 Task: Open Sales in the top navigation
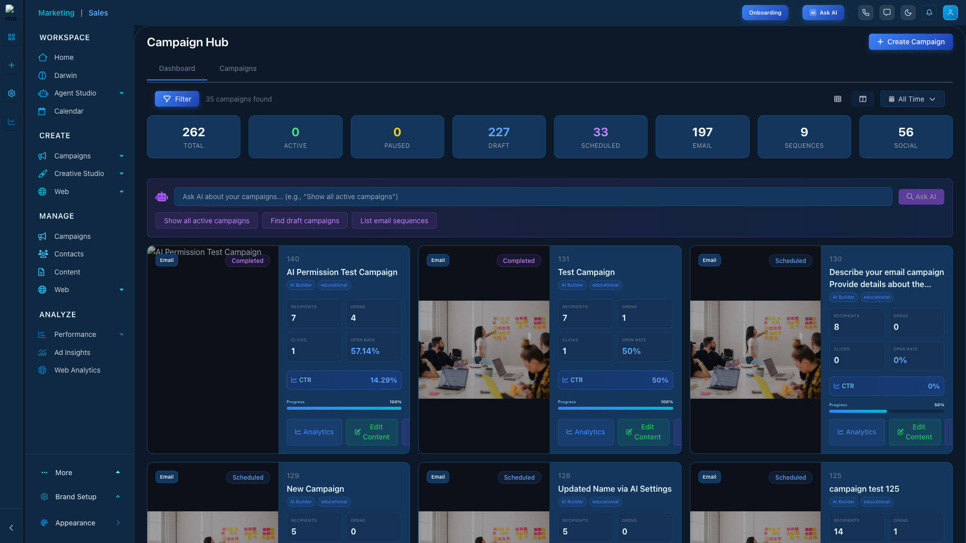coord(98,13)
